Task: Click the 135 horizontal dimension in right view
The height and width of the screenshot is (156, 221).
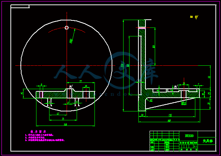Action: point(170,116)
